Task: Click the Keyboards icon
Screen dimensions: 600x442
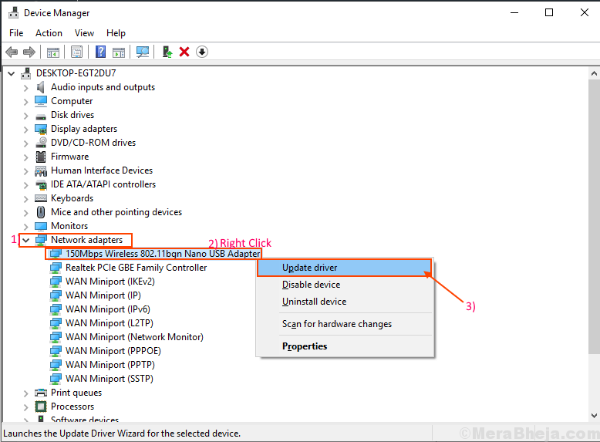Action: [41, 198]
